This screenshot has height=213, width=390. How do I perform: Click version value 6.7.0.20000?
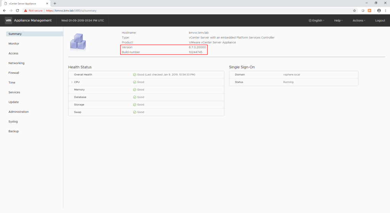click(x=197, y=47)
